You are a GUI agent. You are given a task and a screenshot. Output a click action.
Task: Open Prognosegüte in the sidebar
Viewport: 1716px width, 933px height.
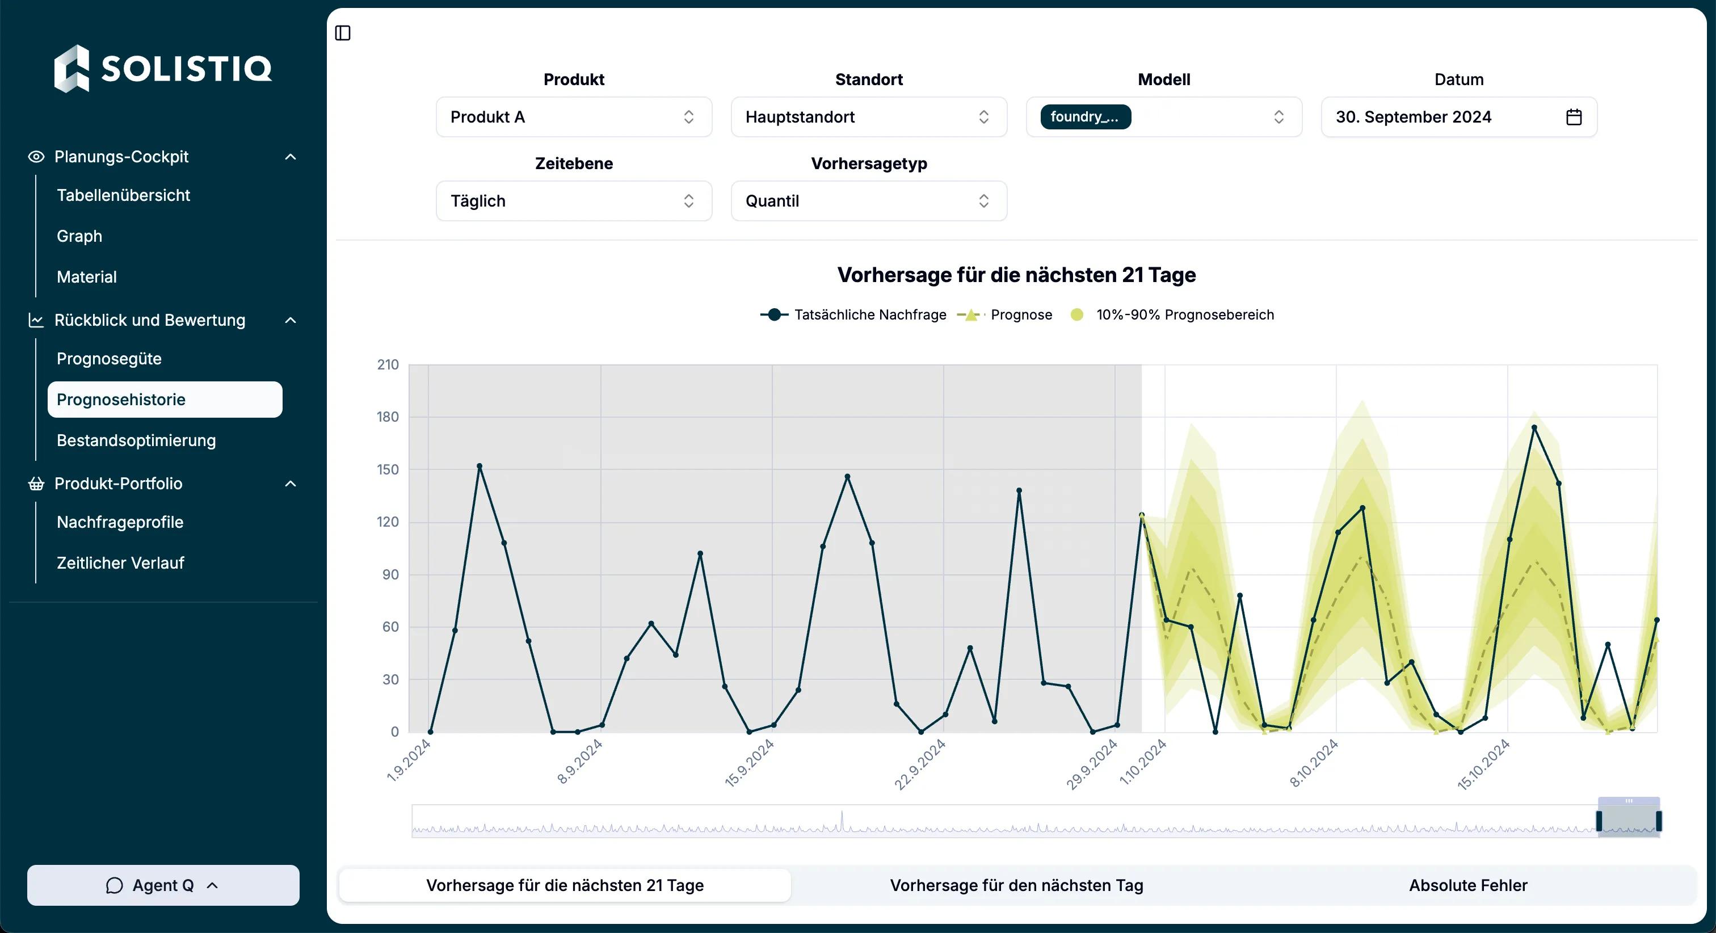pyautogui.click(x=110, y=359)
